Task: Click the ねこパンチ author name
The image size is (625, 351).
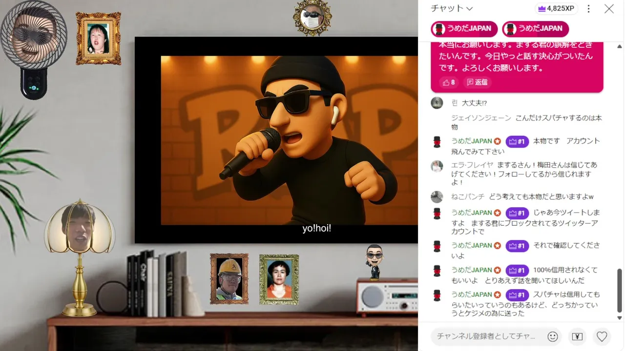Action: [468, 196]
